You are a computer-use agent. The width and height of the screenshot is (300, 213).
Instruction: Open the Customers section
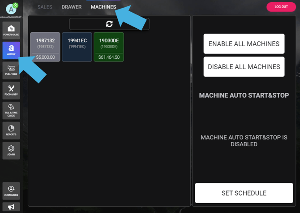(x=11, y=191)
